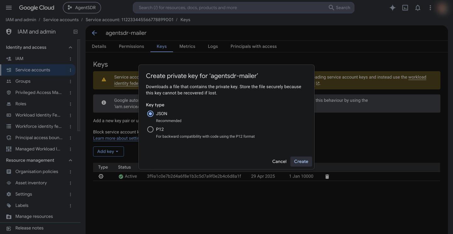The height and width of the screenshot is (234, 453).
Task: Click Create to generate the private key
Action: tap(301, 162)
